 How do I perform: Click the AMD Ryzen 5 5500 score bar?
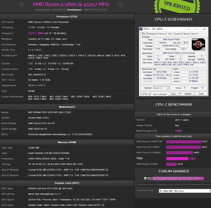tap(171, 164)
